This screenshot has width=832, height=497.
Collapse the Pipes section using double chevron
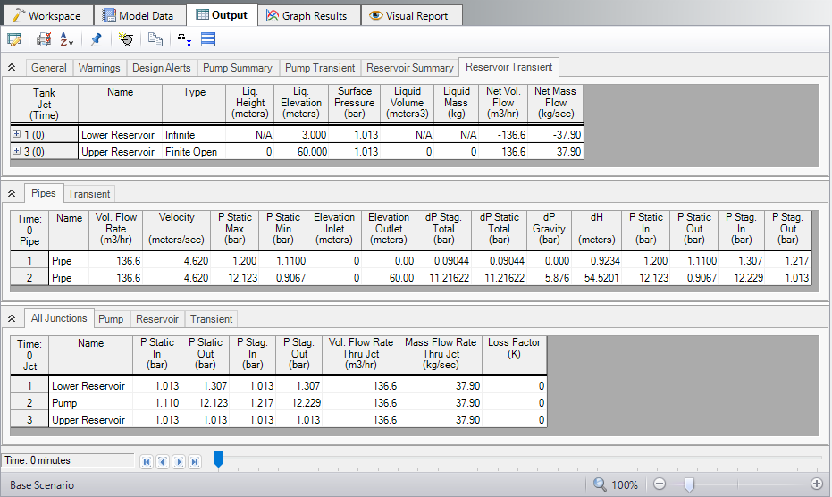click(x=12, y=193)
